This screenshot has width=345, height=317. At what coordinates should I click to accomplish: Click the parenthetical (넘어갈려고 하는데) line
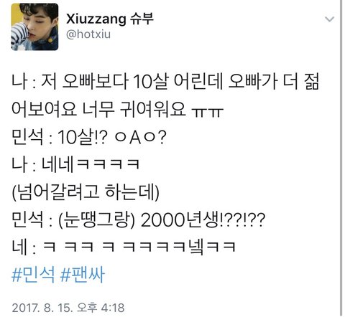pyautogui.click(x=86, y=193)
